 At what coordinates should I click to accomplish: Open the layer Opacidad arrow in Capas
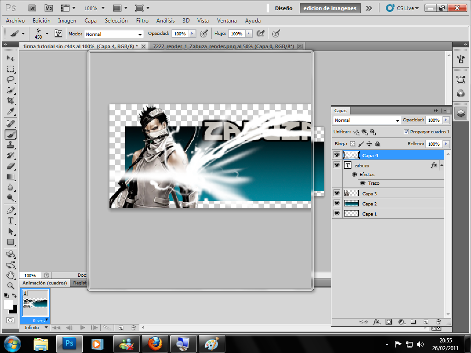(446, 120)
